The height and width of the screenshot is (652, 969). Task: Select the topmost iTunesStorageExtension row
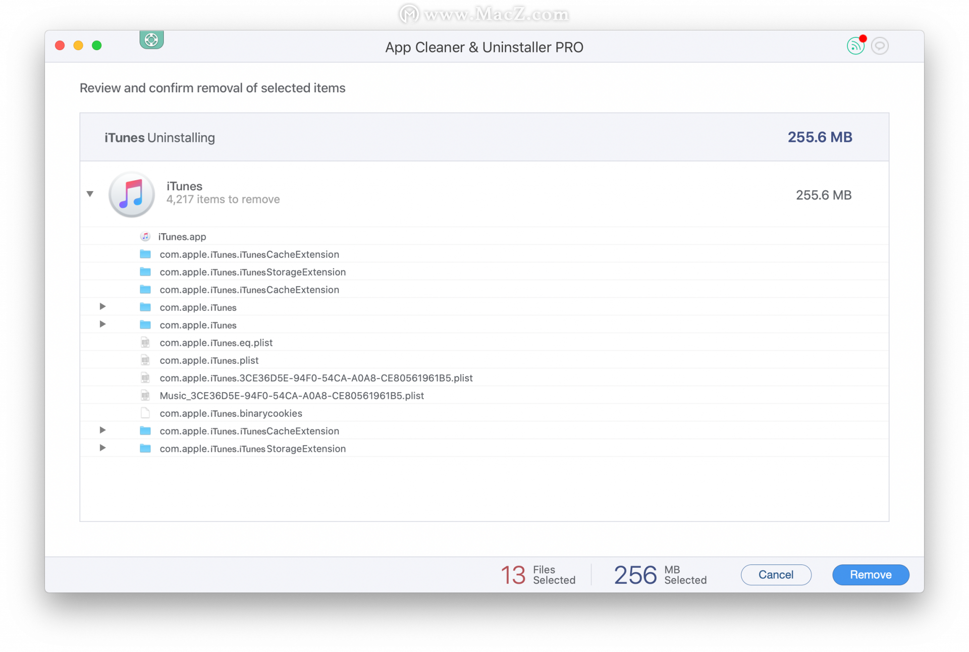pyautogui.click(x=484, y=271)
